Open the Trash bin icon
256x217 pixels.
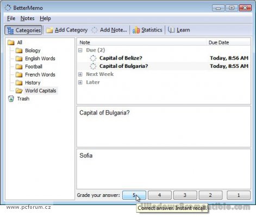pos(11,99)
